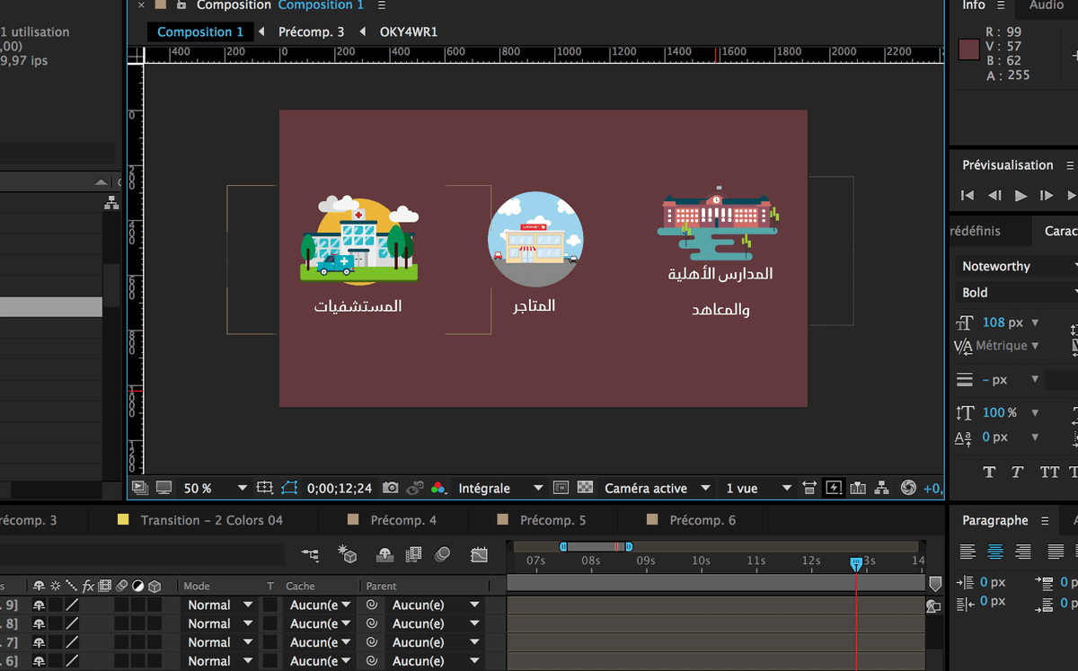
Task: Open the Audio panel tab
Action: [x=1046, y=5]
